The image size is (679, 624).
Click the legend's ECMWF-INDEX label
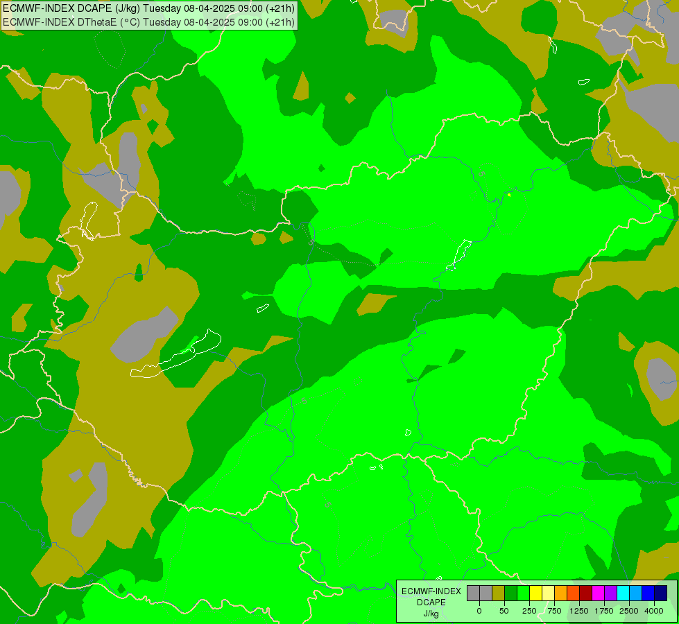coord(431,591)
